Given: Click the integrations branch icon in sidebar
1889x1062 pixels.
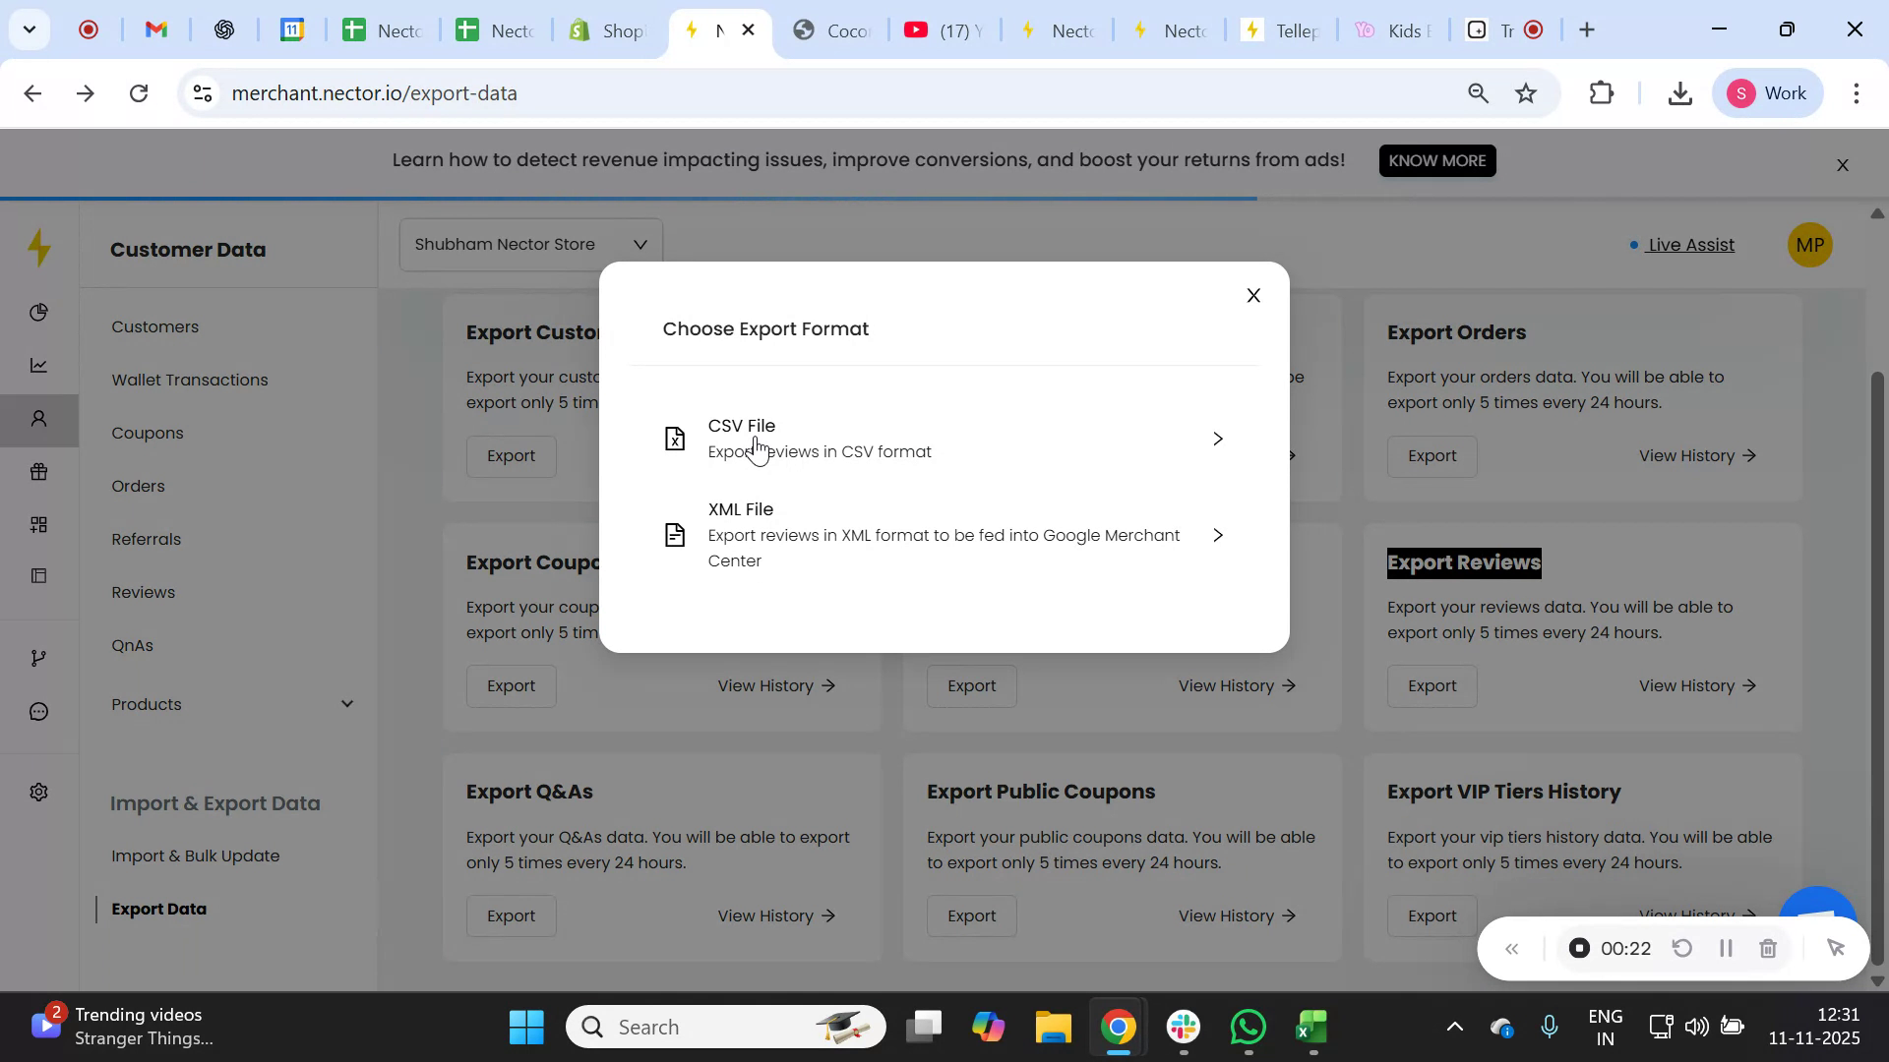Looking at the screenshot, I should [x=39, y=657].
